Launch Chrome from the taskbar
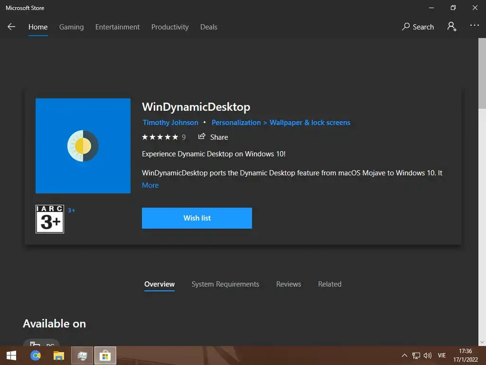The width and height of the screenshot is (486, 365). point(36,355)
